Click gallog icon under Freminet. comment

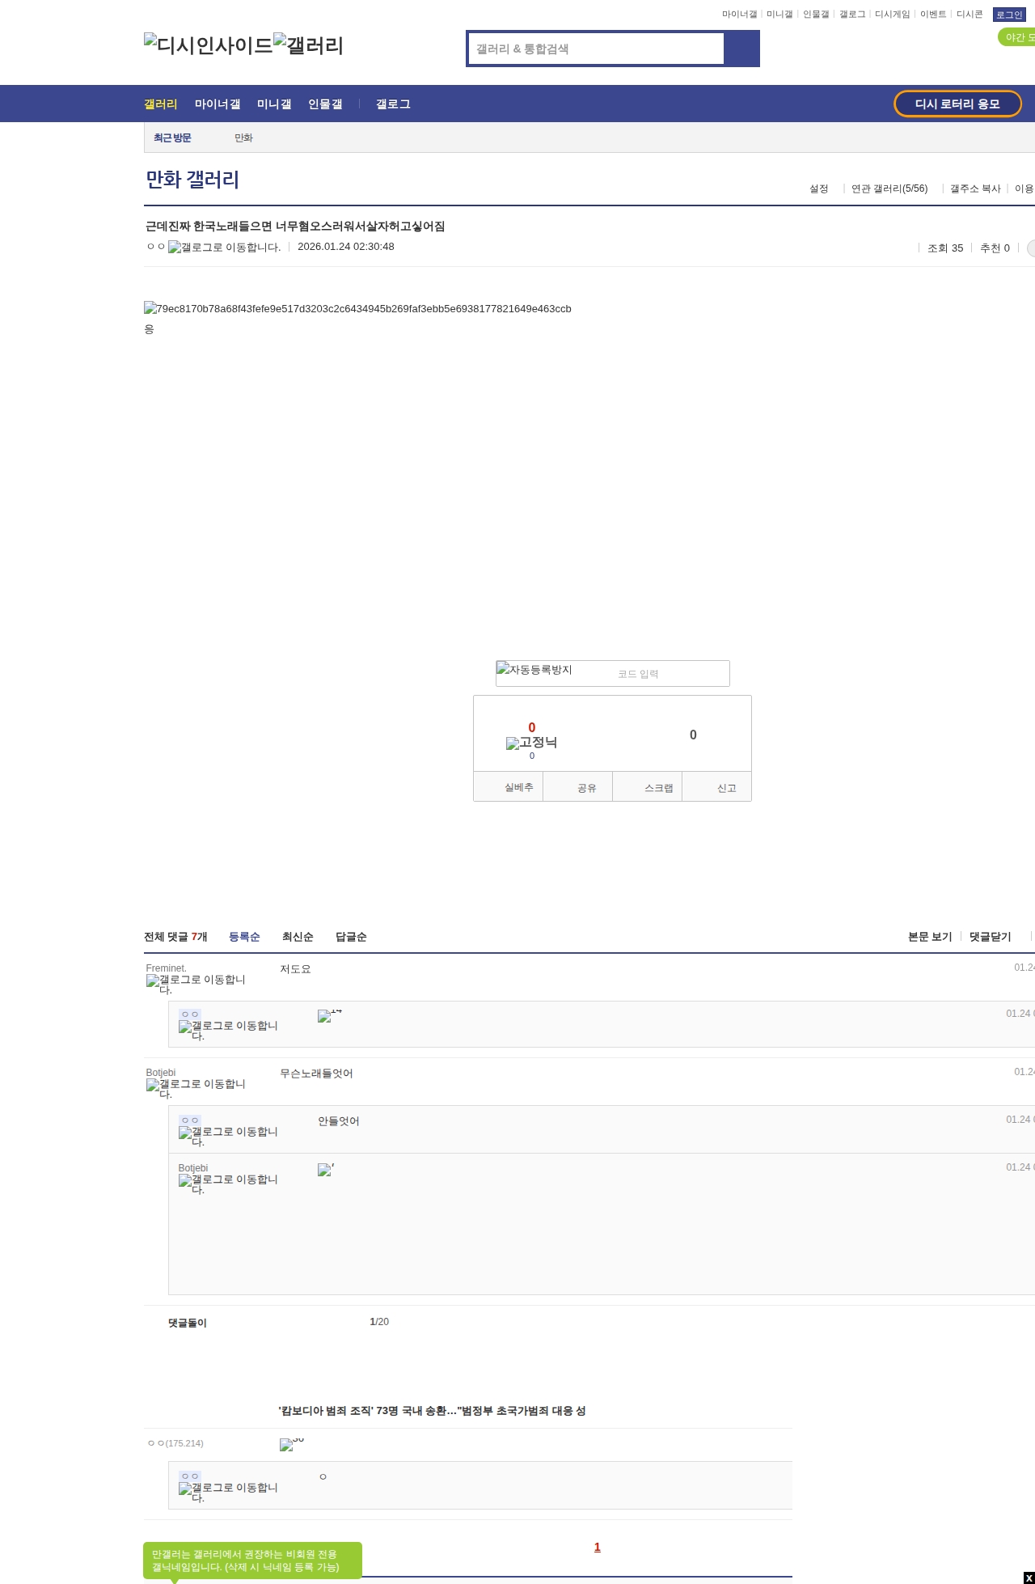tap(196, 984)
